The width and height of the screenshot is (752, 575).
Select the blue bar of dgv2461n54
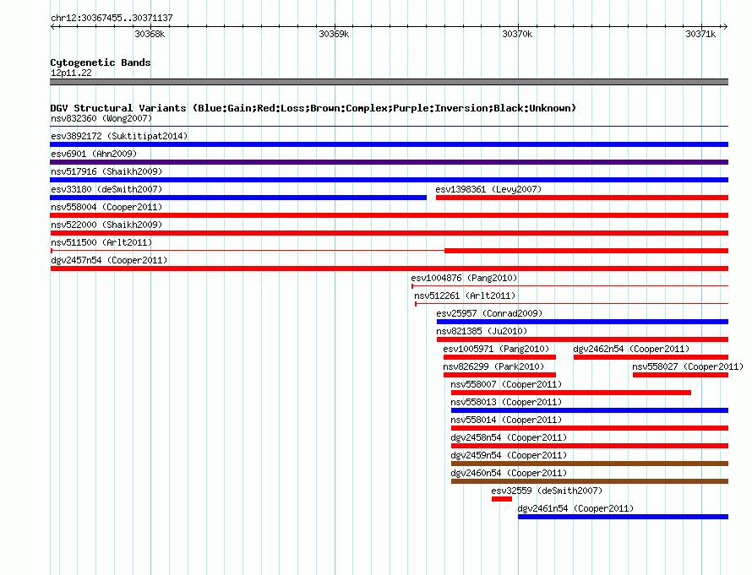pyautogui.click(x=623, y=517)
